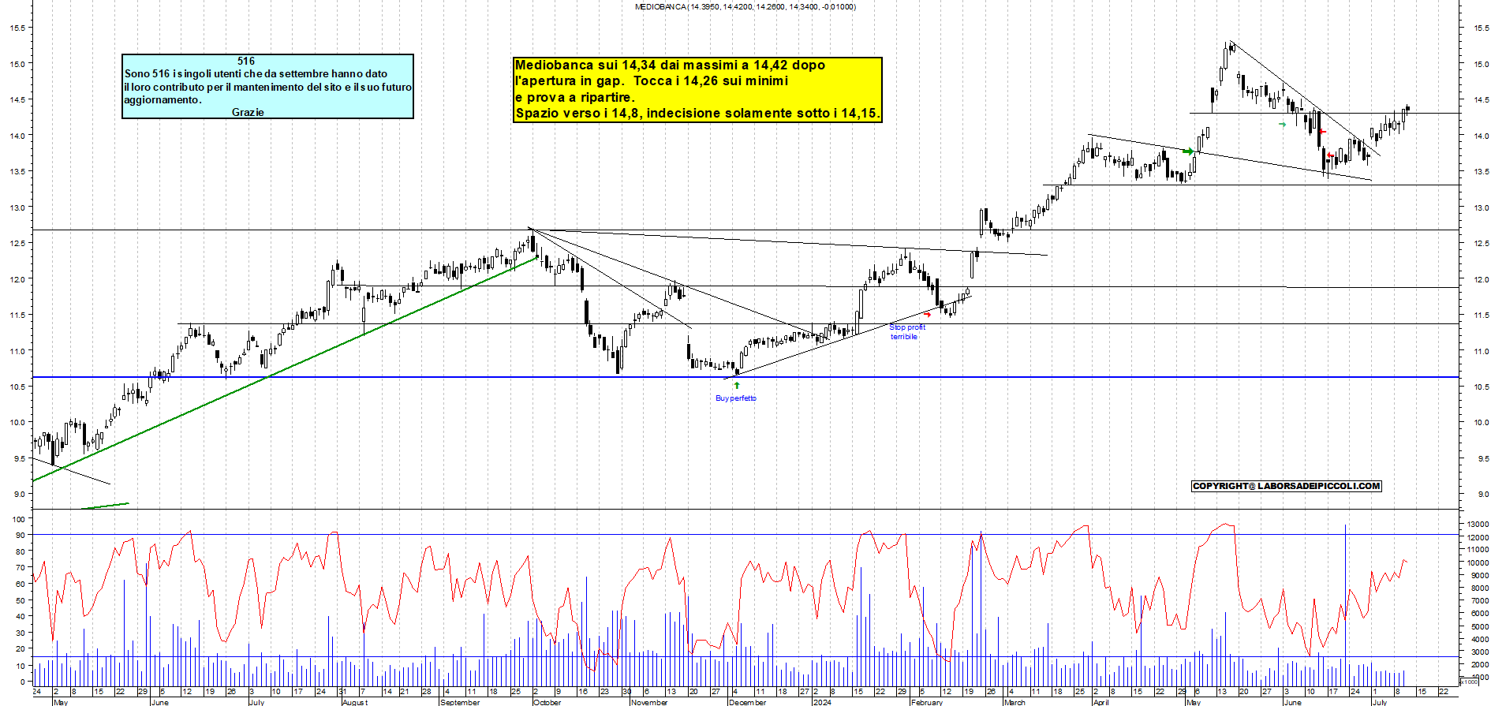Click the '516' heading in cyan box
Screen dimensions: 1491x706
coord(246,61)
